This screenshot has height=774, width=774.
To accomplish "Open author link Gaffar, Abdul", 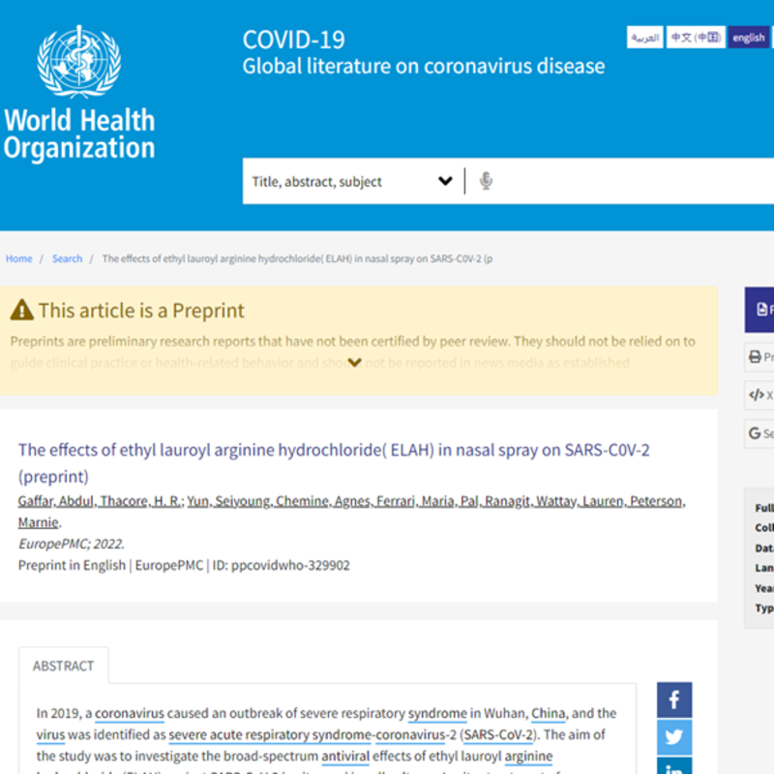I will 56,501.
